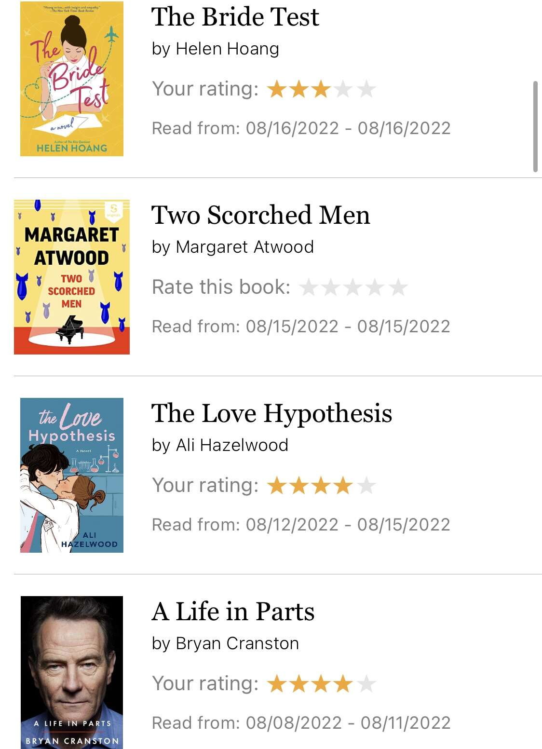Change The Love Hypothesis rating to two stars
This screenshot has height=749, width=542.
pos(299,486)
